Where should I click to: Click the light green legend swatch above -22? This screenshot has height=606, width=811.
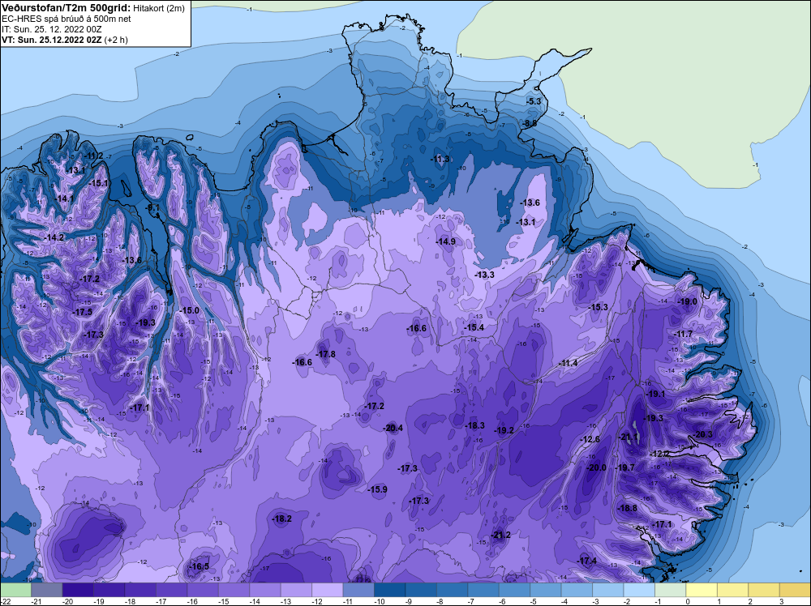pos(16,590)
